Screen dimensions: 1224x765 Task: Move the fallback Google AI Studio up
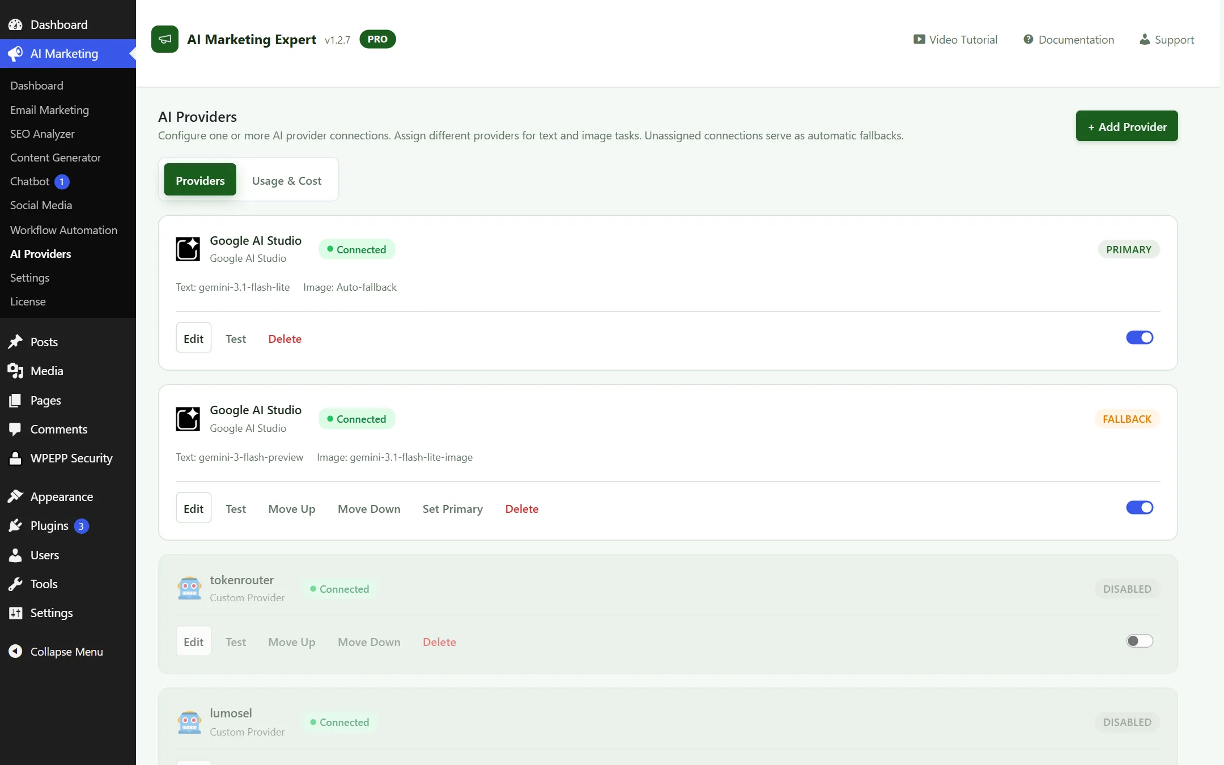tap(292, 508)
